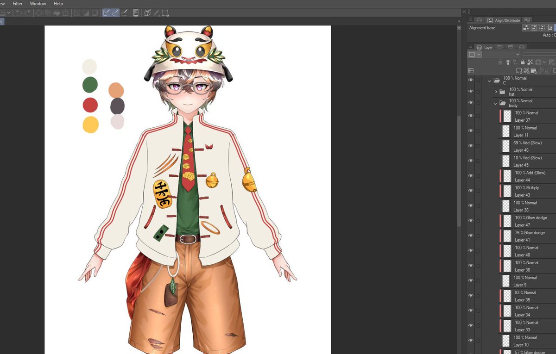The height and width of the screenshot is (354, 556).
Task: Open the save dropdown arrow in command bar
Action: click(9, 13)
